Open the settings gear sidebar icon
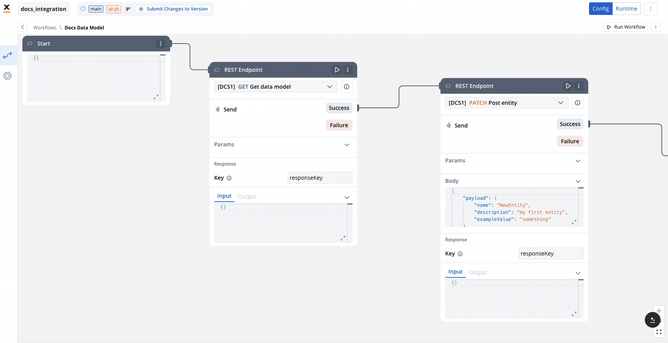 click(7, 76)
